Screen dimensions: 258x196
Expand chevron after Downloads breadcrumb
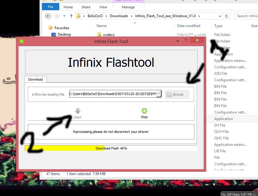click(132, 16)
